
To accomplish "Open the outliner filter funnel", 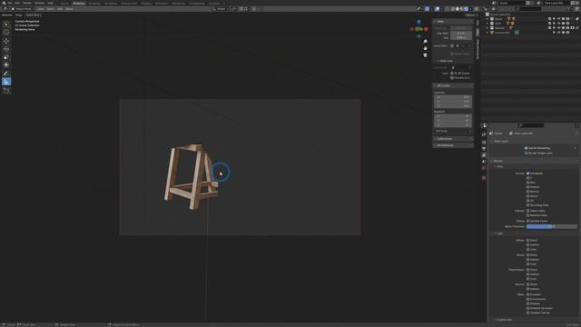I will click(x=569, y=9).
